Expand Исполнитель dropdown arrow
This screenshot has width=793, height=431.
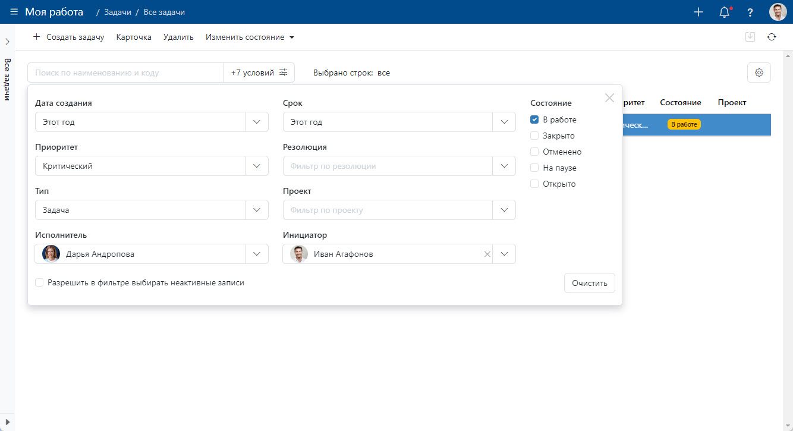(x=257, y=254)
